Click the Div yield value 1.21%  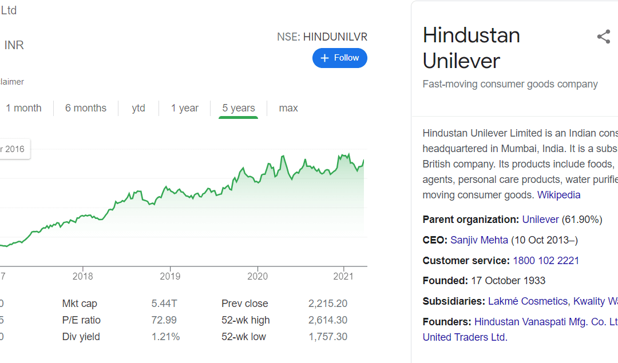165,337
